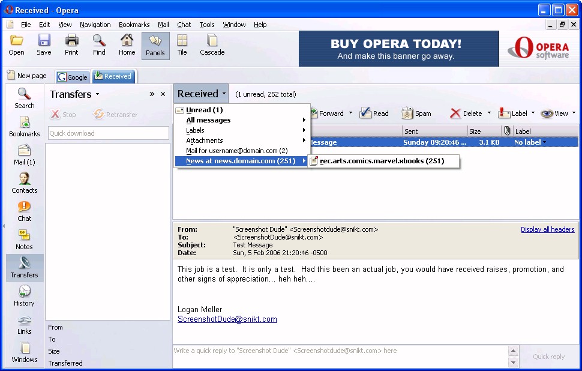This screenshot has height=371, width=582.
Task: Expand the Forward dropdown arrow
Action: tap(350, 113)
